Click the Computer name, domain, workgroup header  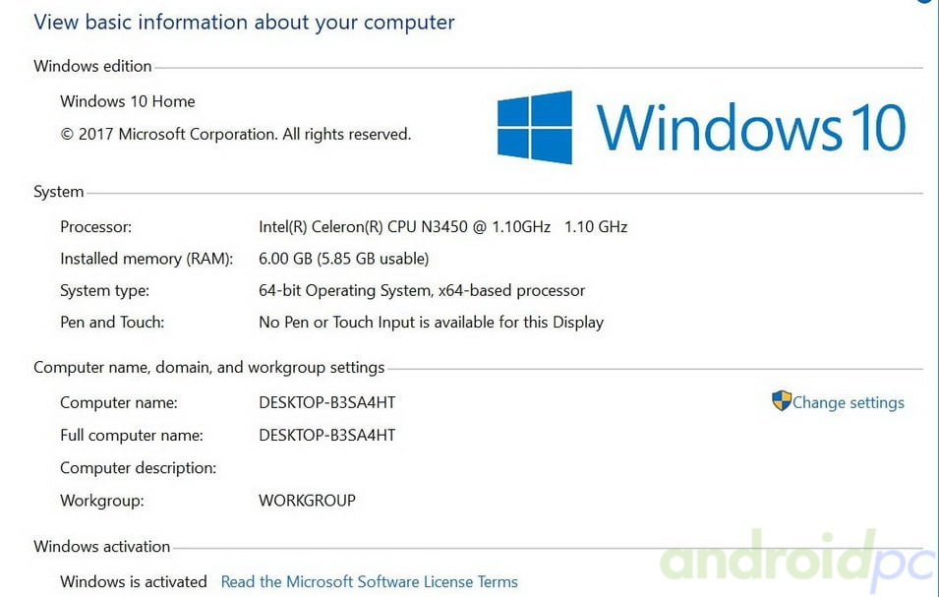209,367
